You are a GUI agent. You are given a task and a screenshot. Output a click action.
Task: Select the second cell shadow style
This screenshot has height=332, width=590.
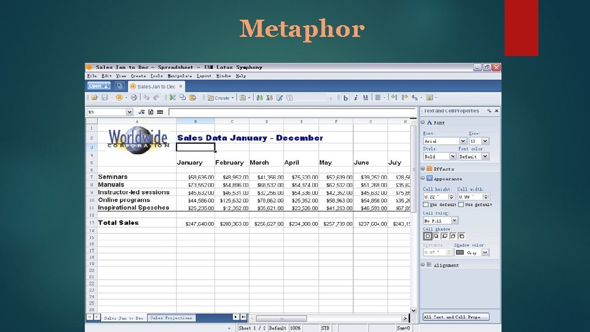pos(436,236)
